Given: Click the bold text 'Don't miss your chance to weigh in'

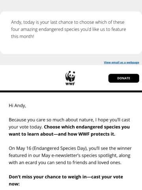Looking at the screenshot, I should click(x=48, y=177).
